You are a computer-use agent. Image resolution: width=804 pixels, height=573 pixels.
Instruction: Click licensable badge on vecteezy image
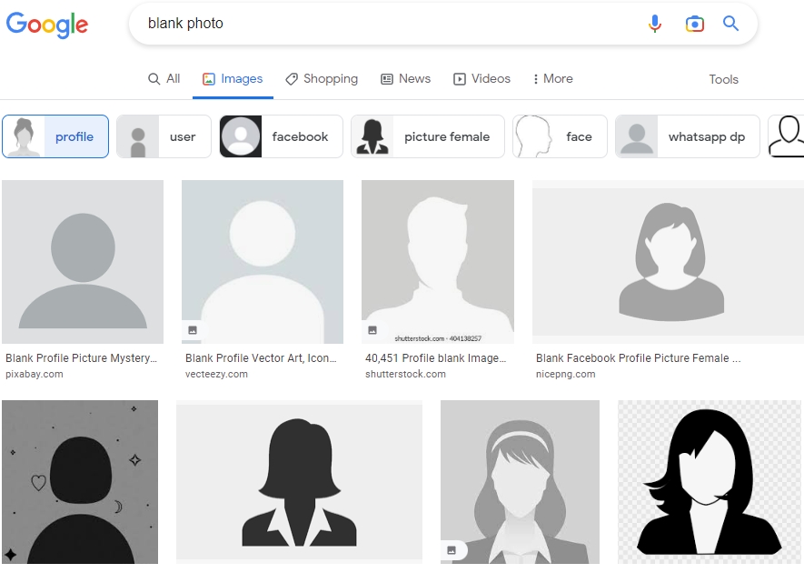click(193, 330)
